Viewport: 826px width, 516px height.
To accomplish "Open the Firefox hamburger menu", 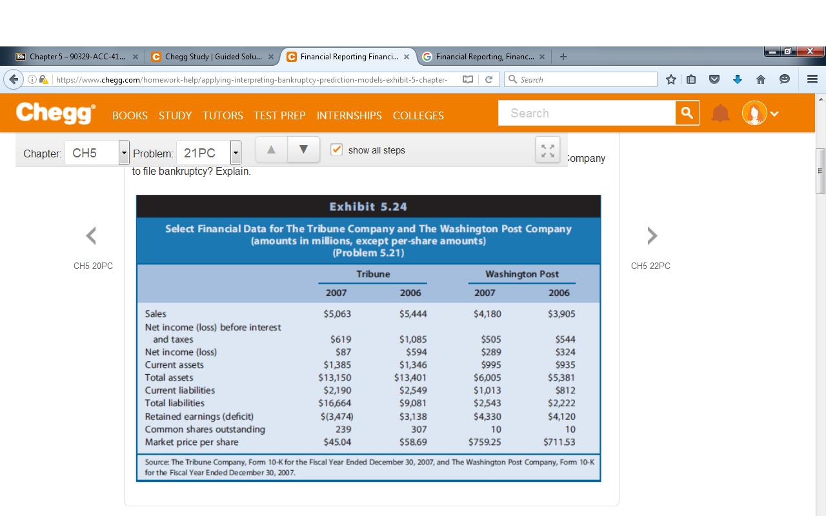I will tap(812, 79).
